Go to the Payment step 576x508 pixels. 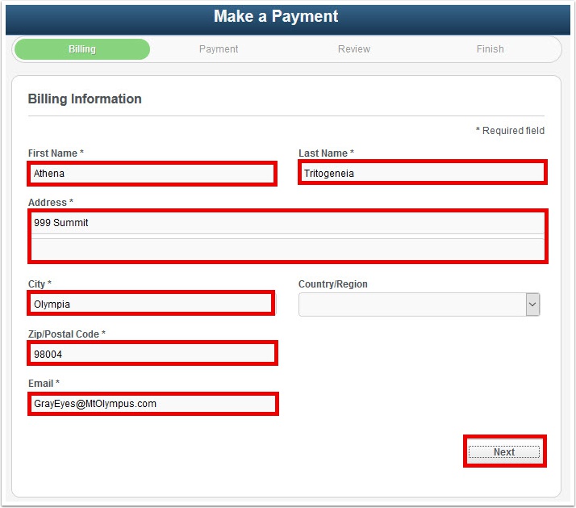click(x=219, y=49)
